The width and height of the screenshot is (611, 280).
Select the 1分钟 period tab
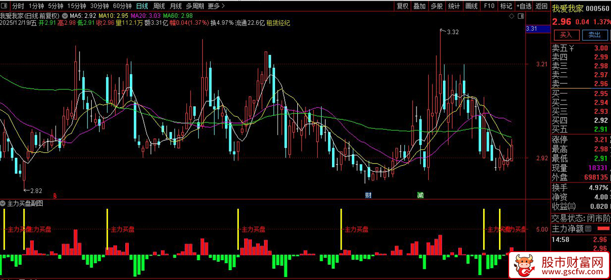[x=36, y=6]
